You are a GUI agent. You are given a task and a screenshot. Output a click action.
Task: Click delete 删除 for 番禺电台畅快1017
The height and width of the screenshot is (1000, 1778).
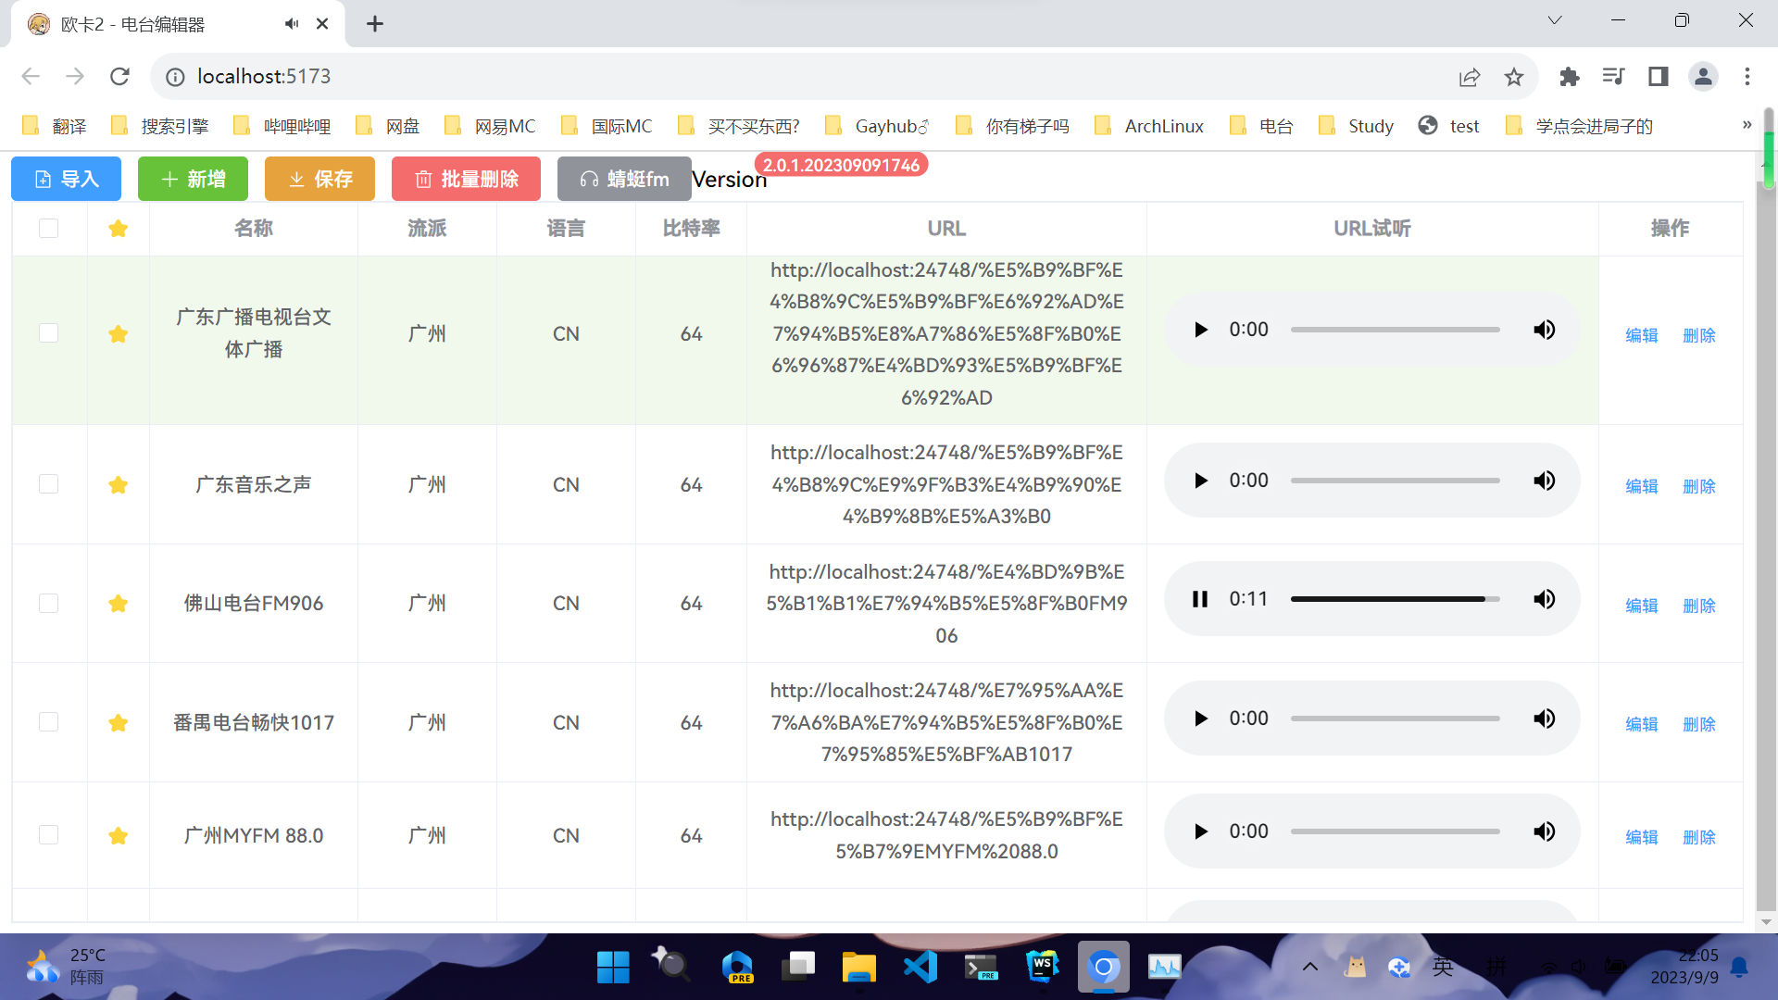point(1698,723)
